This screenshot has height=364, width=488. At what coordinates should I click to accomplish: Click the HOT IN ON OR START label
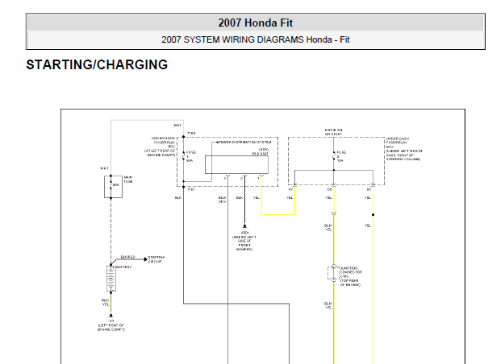(x=333, y=132)
